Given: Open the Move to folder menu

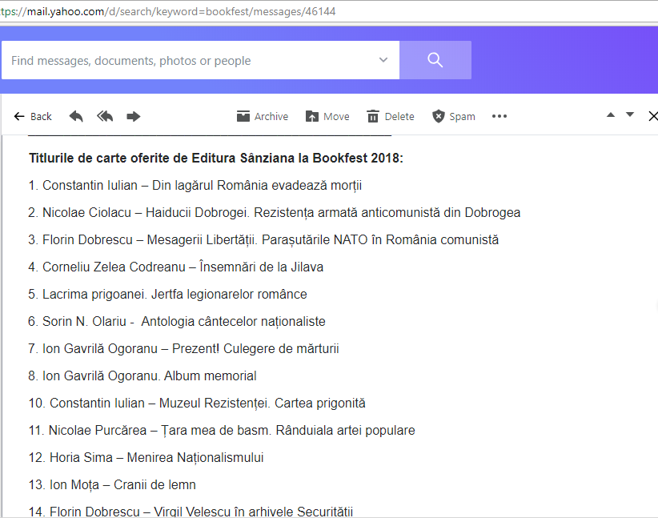Looking at the screenshot, I should (327, 117).
